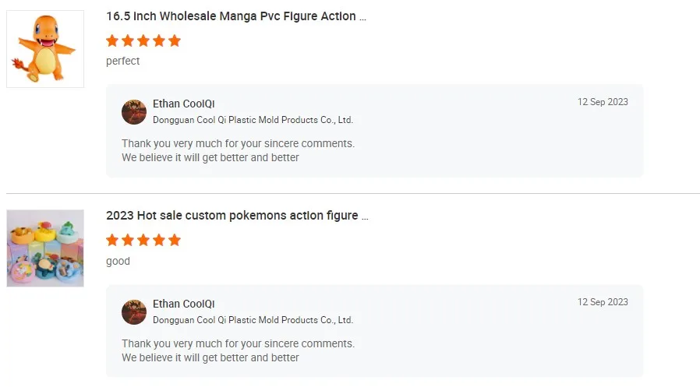Image resolution: width=700 pixels, height=387 pixels.
Task: Click the pokemons action figure set thumbnail
Action: click(x=45, y=248)
